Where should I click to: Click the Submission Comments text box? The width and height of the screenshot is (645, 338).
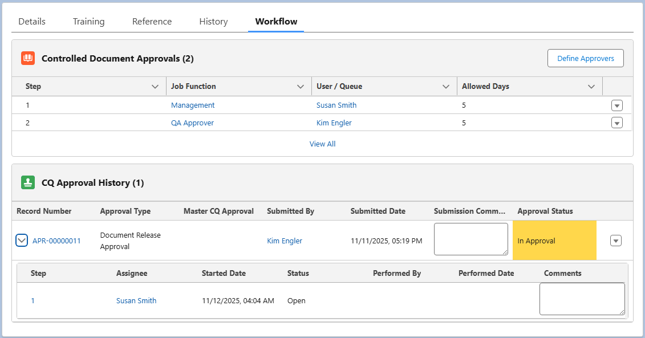coord(470,239)
